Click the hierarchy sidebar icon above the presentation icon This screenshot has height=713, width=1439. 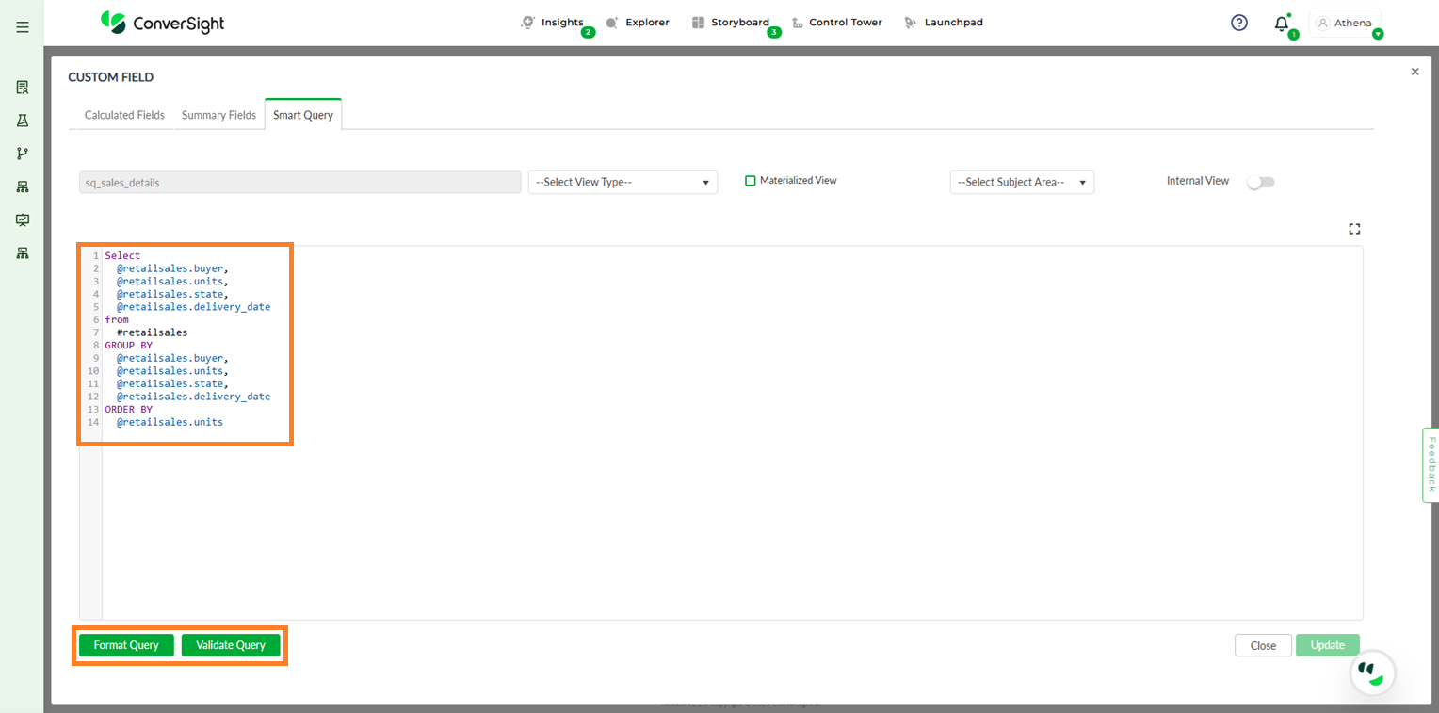pyautogui.click(x=23, y=186)
